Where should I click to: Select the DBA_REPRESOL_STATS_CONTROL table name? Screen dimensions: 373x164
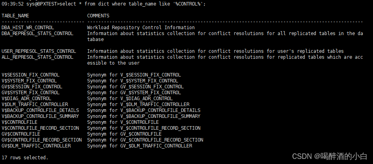click(37, 34)
